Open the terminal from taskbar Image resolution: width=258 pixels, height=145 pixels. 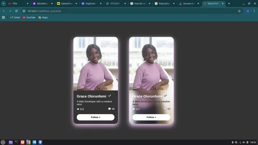(x=17, y=142)
